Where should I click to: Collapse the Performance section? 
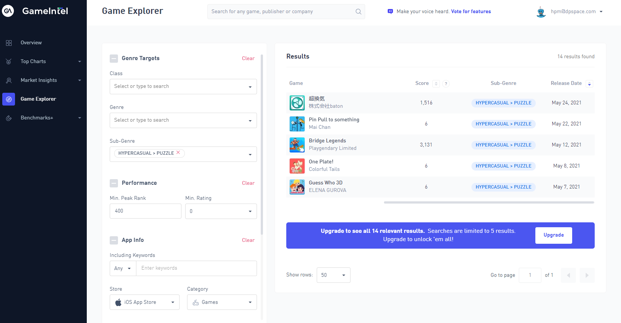click(x=114, y=183)
